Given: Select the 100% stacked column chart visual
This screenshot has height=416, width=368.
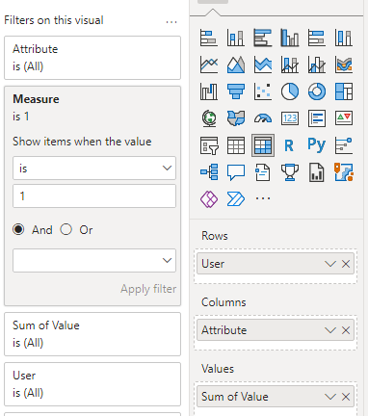Looking at the screenshot, I should pos(344,38).
